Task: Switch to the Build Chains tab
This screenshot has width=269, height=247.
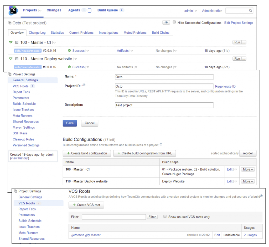Action: click(161, 33)
